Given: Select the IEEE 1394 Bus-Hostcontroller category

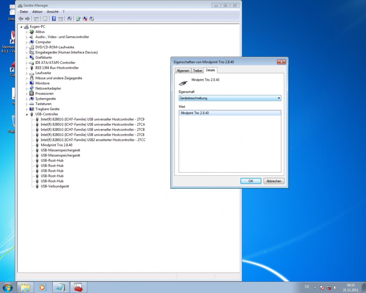Looking at the screenshot, I should 57,68.
